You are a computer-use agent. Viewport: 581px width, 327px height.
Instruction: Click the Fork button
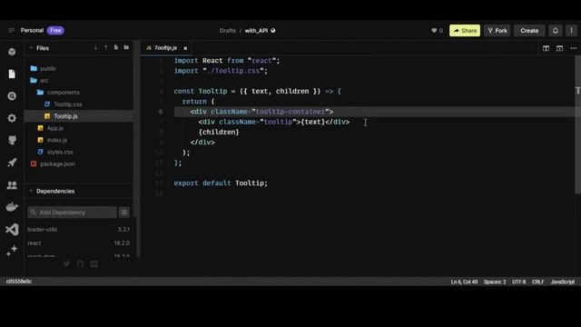coord(497,30)
